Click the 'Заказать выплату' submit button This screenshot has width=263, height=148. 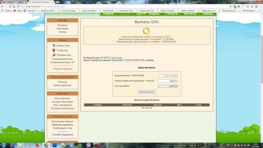click(147, 92)
